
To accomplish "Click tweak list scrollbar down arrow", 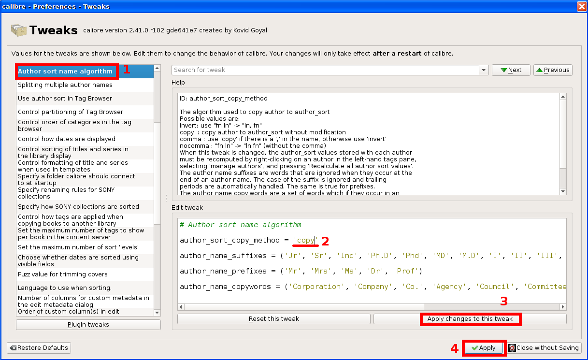I will pos(157,313).
